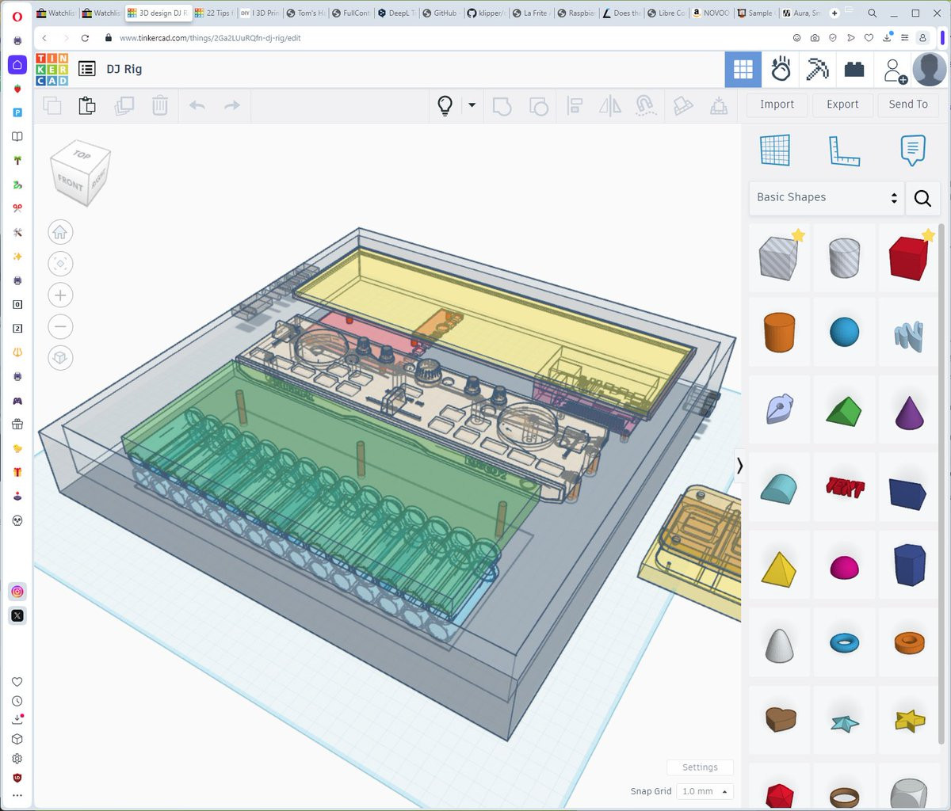Select the Ruler tool icon
This screenshot has width=951, height=811.
click(844, 150)
